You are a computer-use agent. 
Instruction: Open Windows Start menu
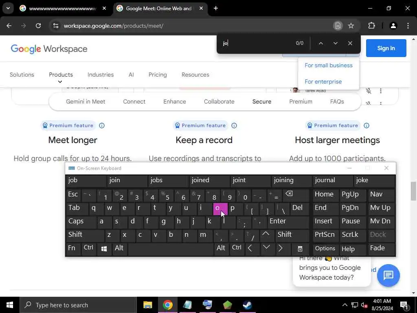(x=10, y=305)
